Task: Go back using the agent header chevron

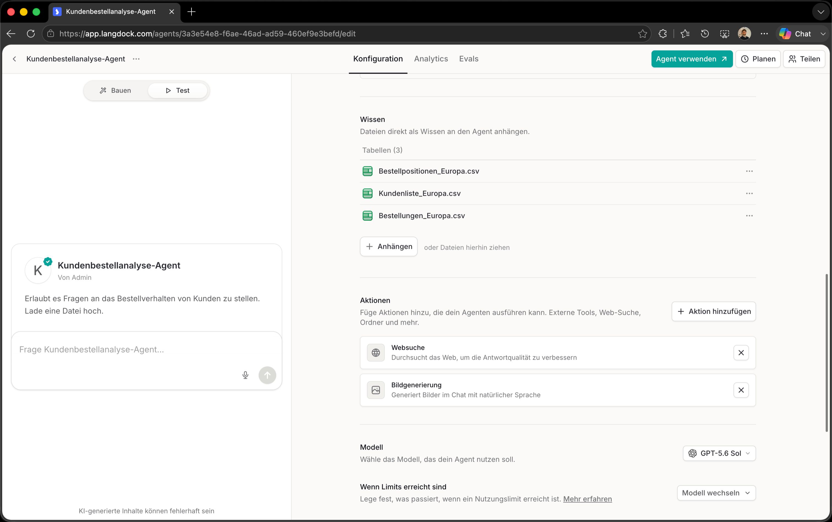Action: [15, 59]
